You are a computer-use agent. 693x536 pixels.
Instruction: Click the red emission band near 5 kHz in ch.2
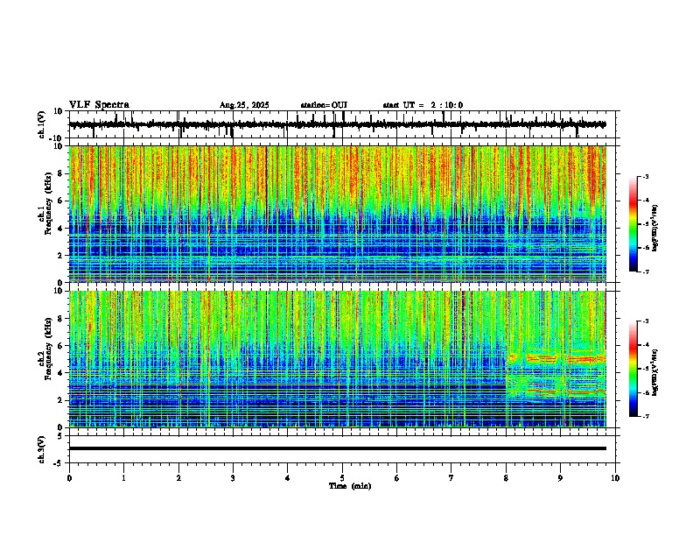pos(556,357)
